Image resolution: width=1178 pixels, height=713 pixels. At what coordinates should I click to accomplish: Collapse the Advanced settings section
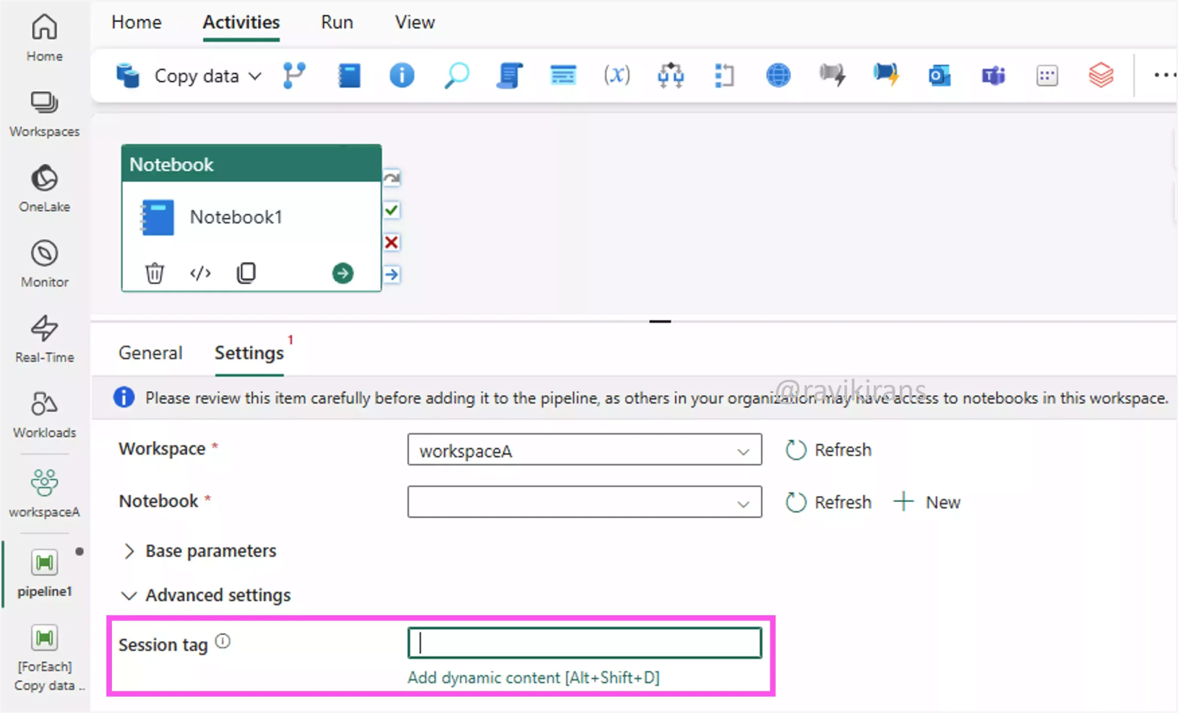click(x=207, y=595)
